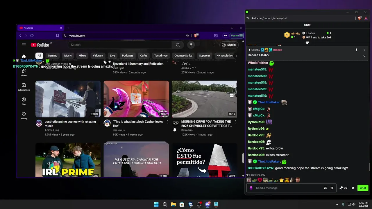Open a new browser tab

coord(68,28)
